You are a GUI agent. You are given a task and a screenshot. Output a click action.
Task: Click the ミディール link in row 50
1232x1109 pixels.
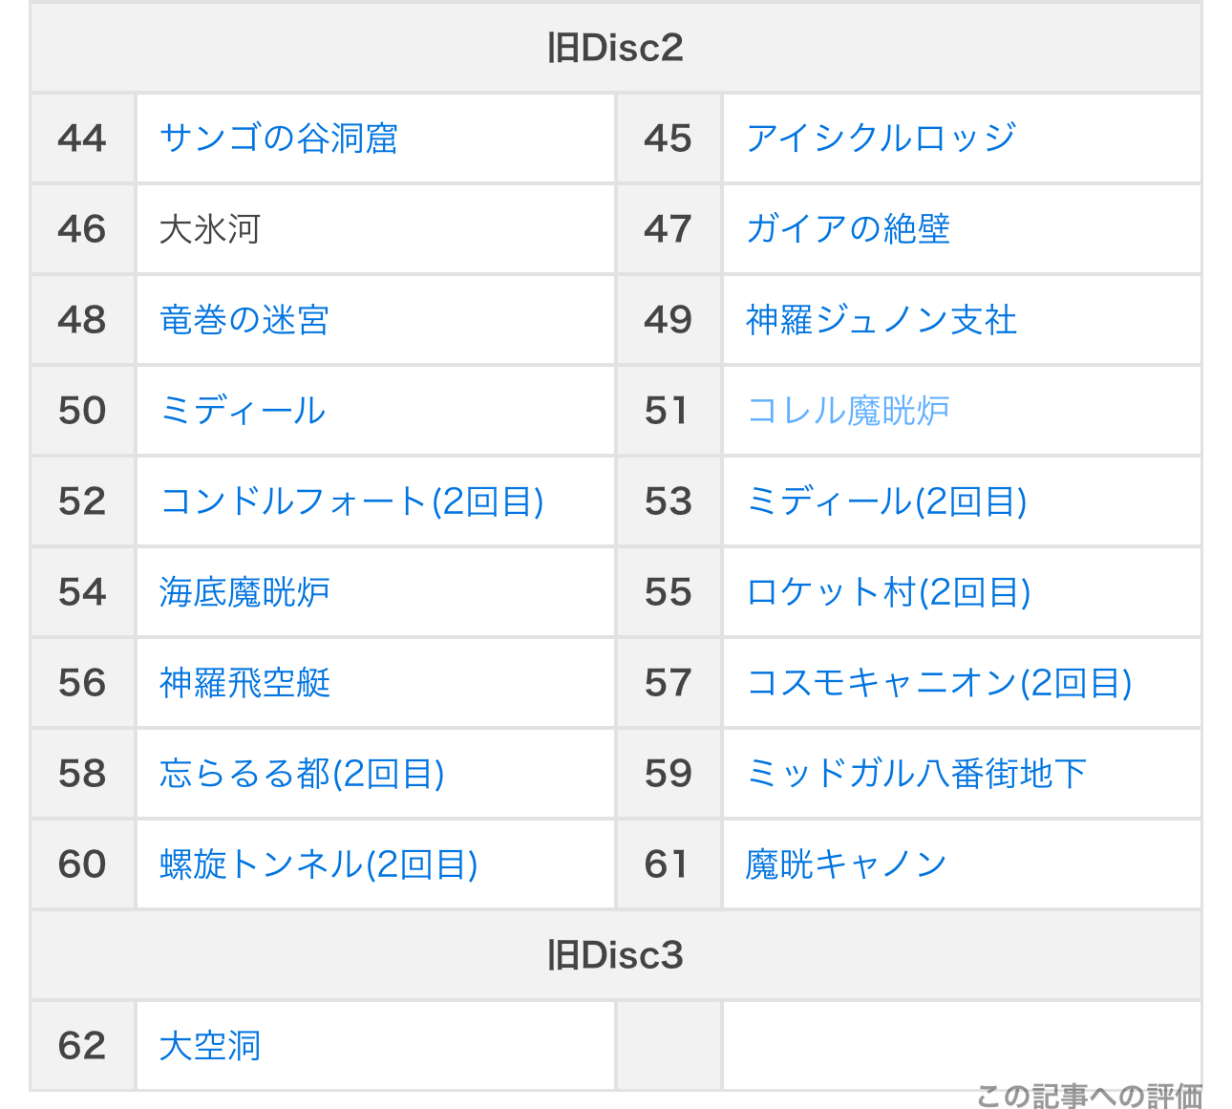(x=244, y=411)
